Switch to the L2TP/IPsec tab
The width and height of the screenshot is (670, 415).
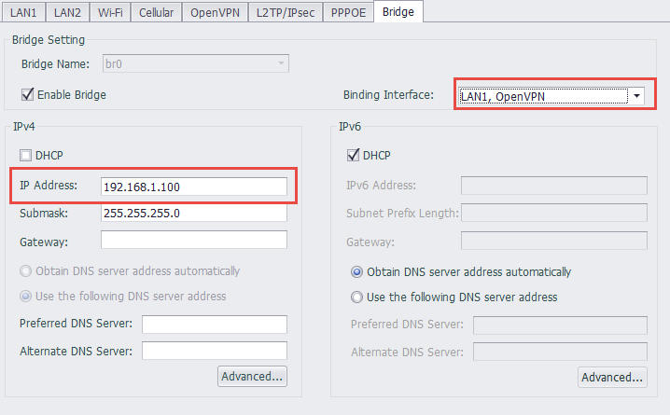click(x=285, y=12)
